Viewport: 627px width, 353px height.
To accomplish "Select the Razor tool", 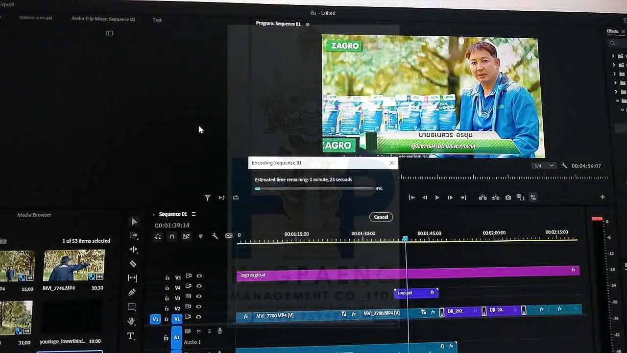I will pos(133,264).
